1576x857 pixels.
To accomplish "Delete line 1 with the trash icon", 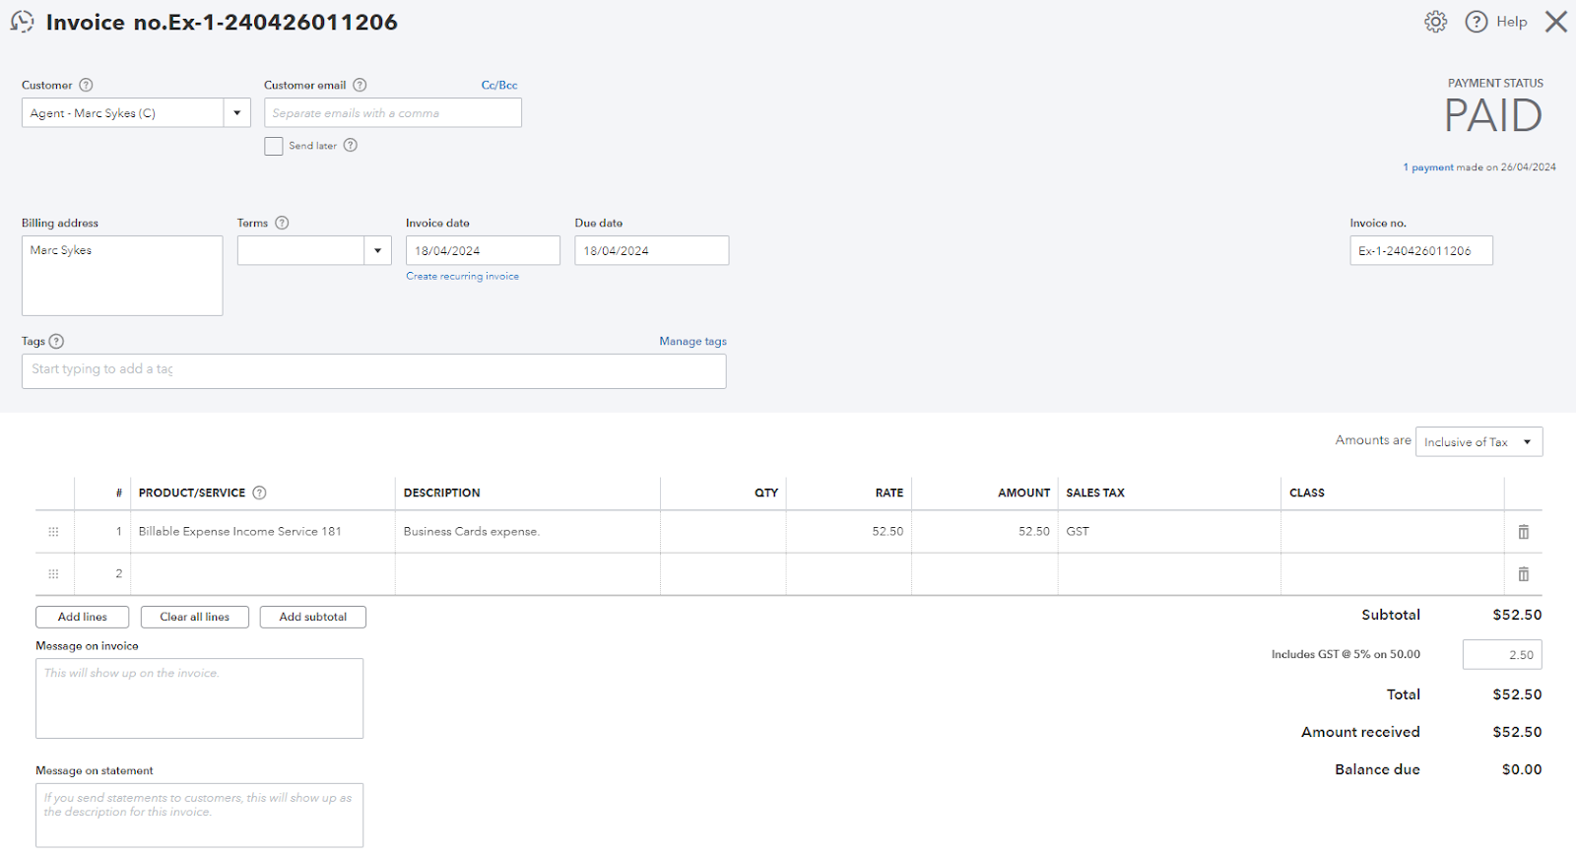I will [1524, 532].
